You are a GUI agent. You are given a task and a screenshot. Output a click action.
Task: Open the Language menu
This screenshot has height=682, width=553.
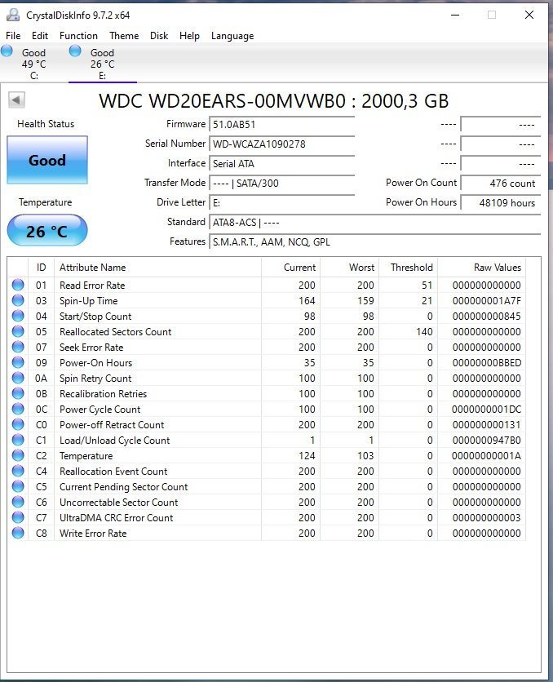(232, 36)
